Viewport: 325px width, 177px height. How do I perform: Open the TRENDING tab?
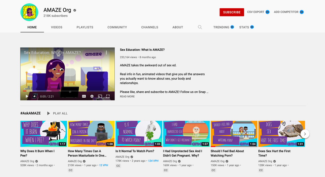pos(221,27)
